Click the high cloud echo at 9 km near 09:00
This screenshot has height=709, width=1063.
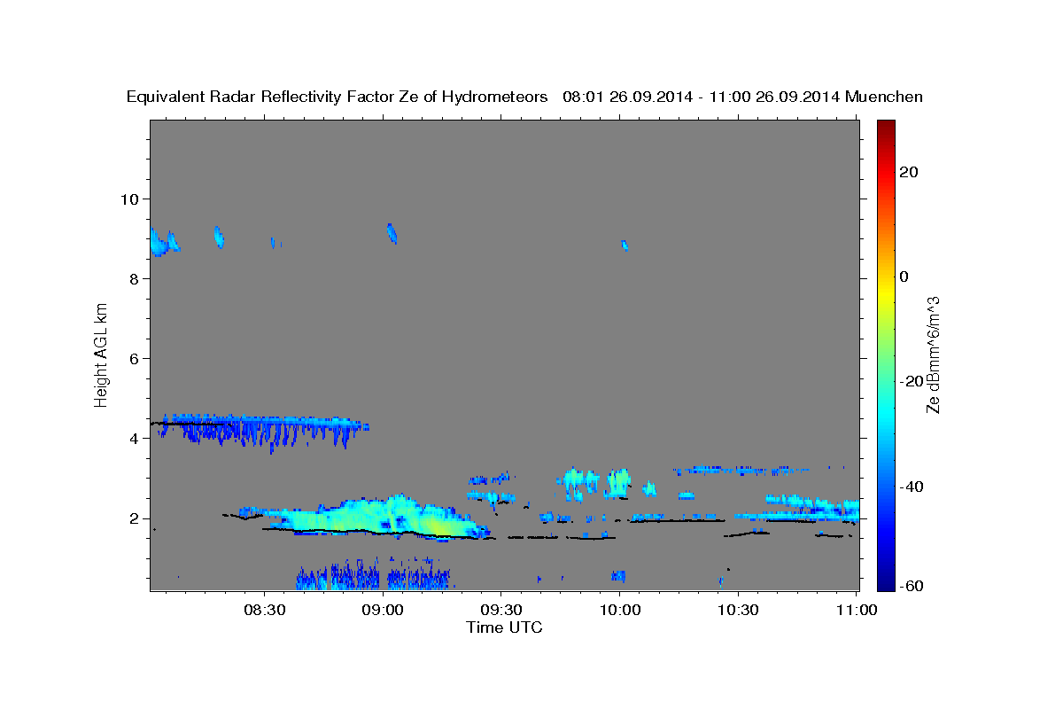click(x=392, y=233)
